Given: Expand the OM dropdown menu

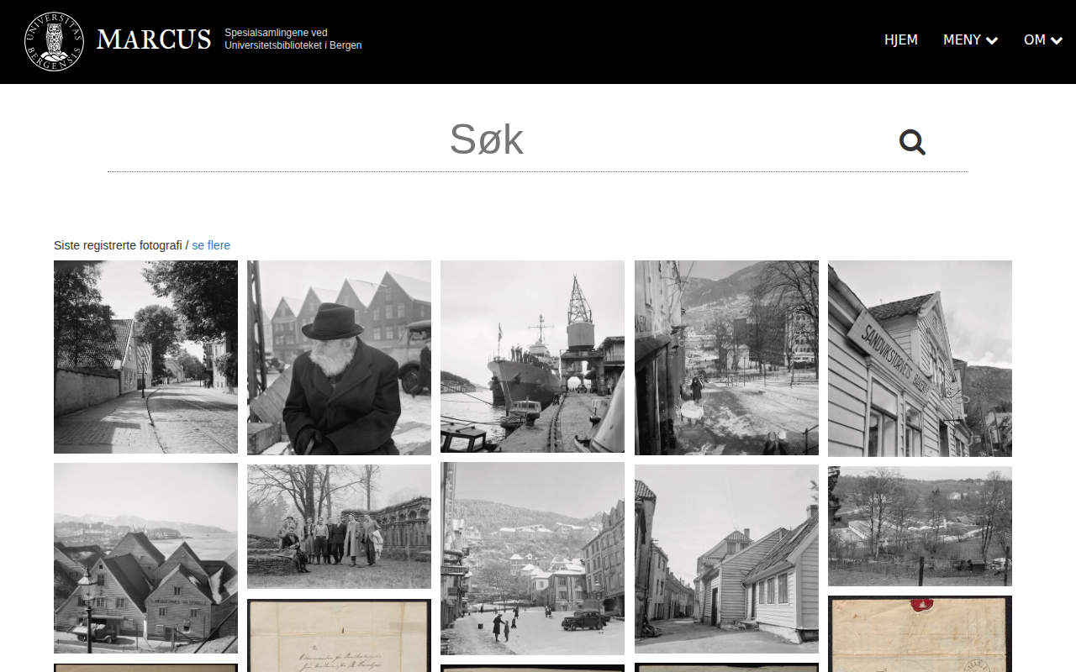Looking at the screenshot, I should [x=1042, y=39].
